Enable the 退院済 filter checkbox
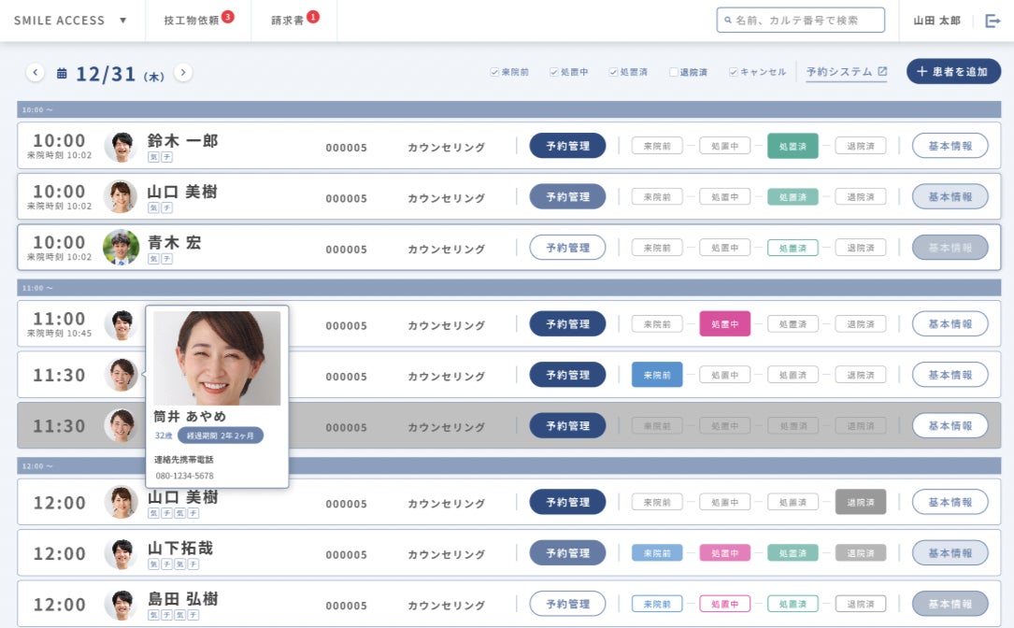The width and height of the screenshot is (1014, 628). click(x=673, y=72)
